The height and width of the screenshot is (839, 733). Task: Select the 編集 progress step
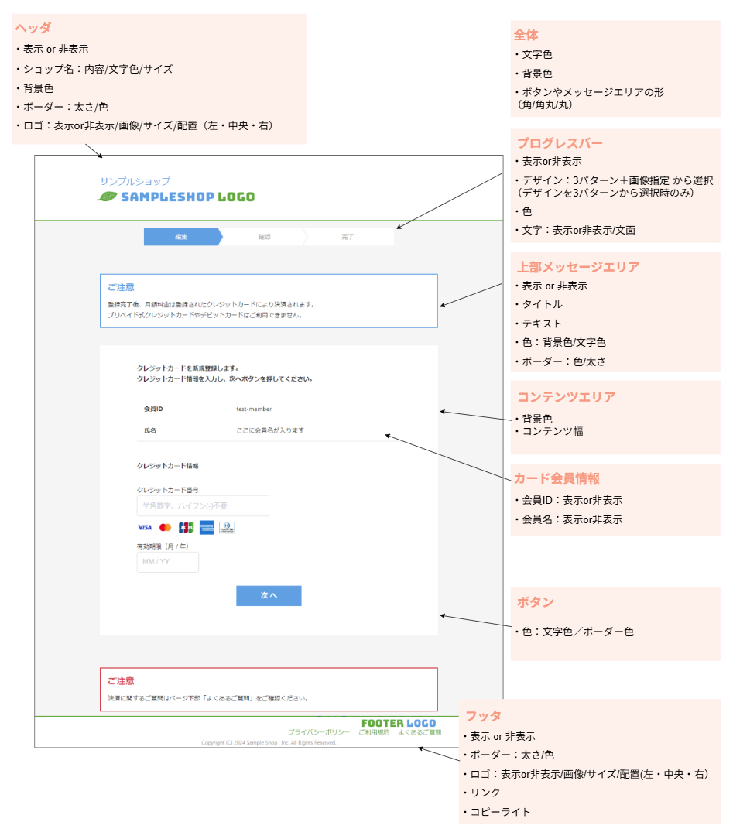pos(181,237)
